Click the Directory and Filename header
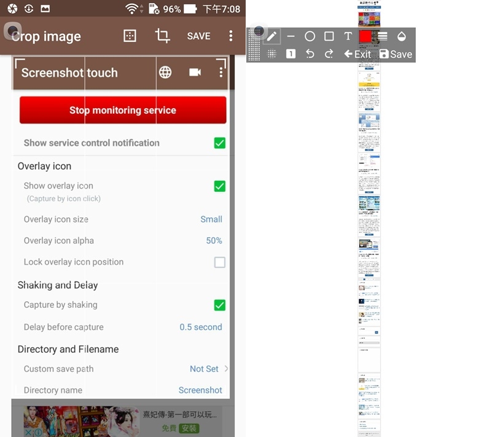The height and width of the screenshot is (437, 492). coord(68,349)
